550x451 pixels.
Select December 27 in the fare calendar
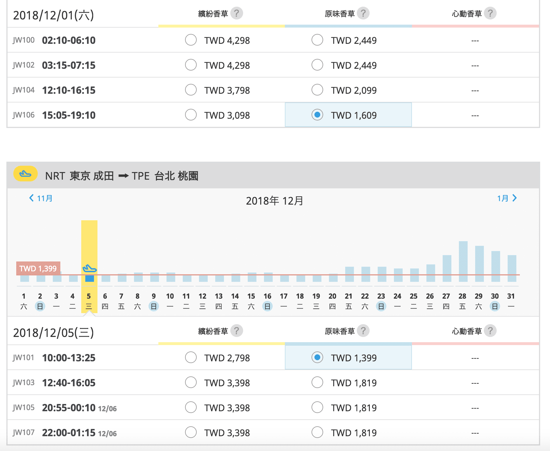446,301
